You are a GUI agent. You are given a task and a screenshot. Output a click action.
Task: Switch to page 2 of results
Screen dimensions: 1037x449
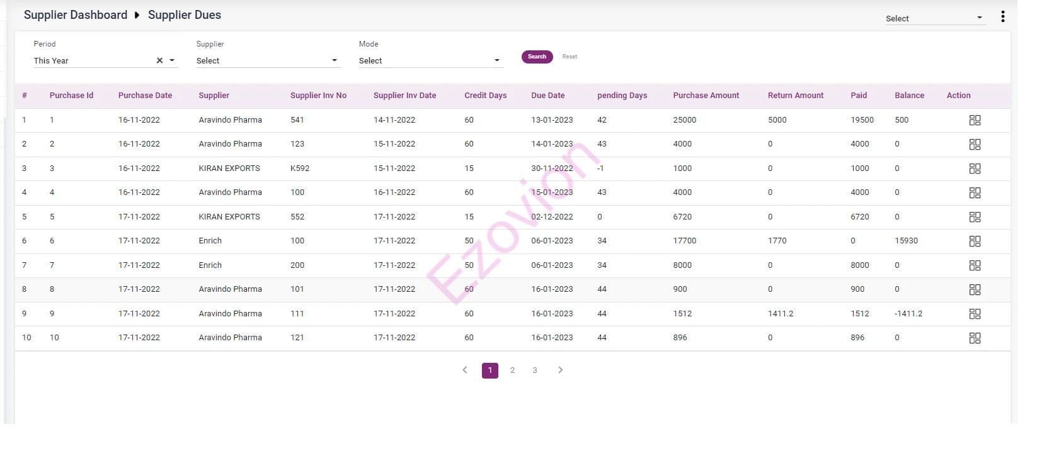tap(512, 370)
